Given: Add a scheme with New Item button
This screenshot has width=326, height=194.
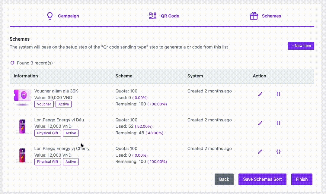Looking at the screenshot, I should (x=301, y=46).
